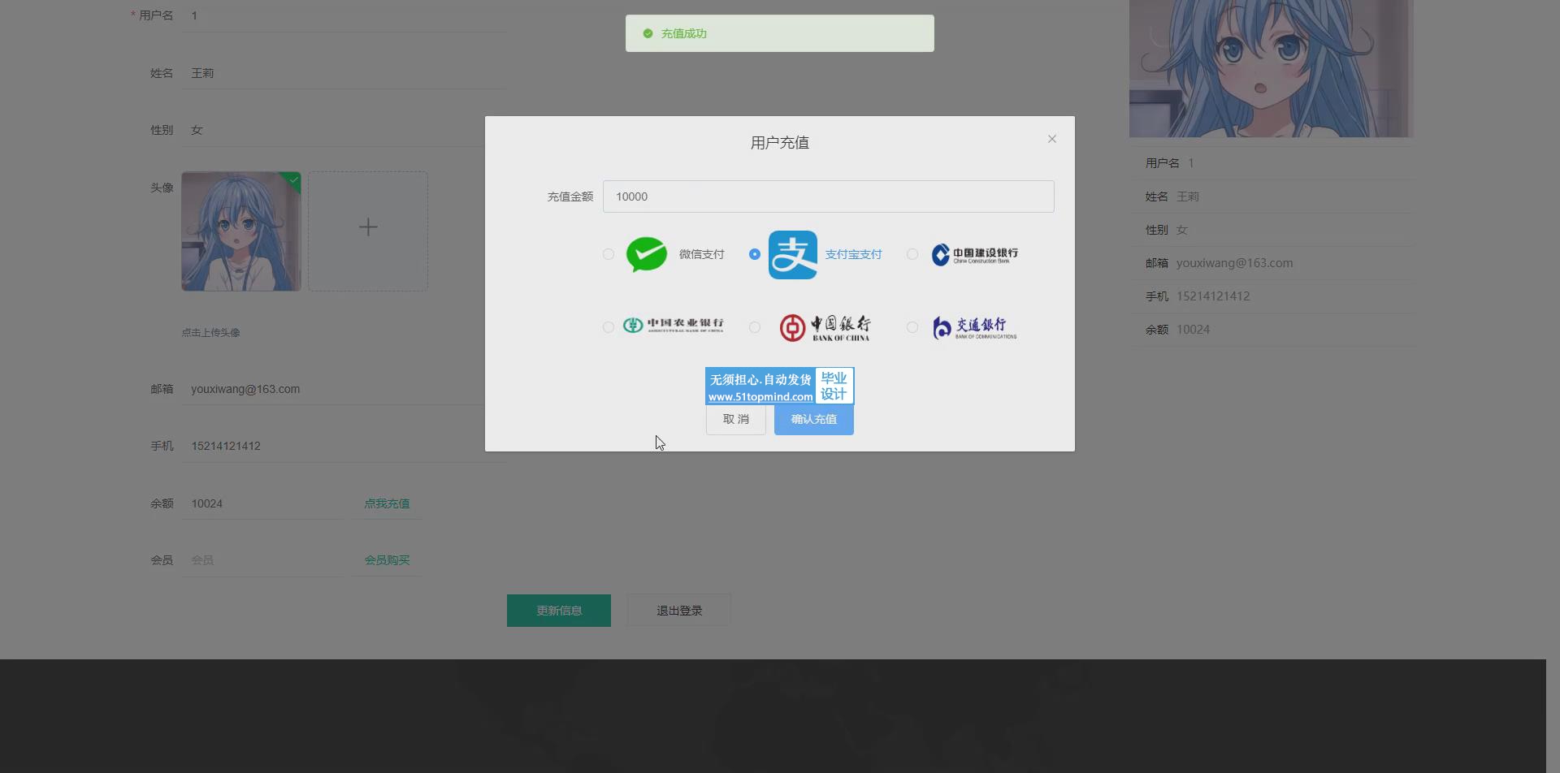The image size is (1560, 773).
Task: Click the green WeChat Pay logo
Action: click(x=647, y=254)
